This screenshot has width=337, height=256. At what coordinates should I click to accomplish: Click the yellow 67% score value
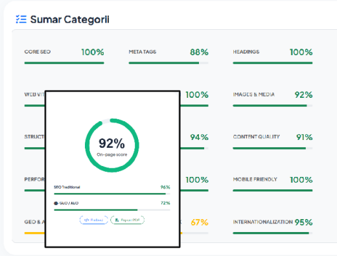click(x=200, y=222)
